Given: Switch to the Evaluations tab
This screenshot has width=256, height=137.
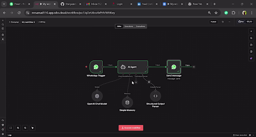Looking at the screenshot, I should [x=140, y=26].
